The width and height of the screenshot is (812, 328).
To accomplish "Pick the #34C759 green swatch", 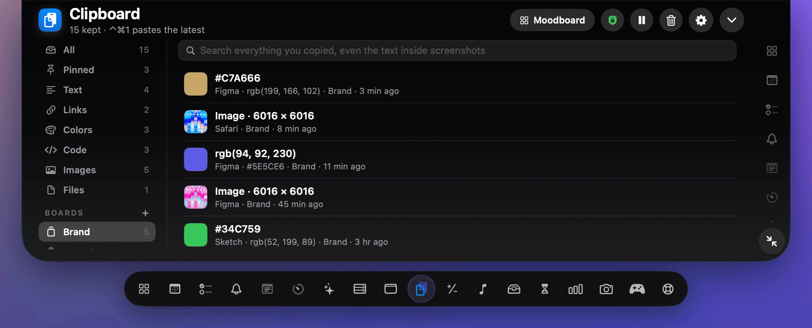I will coord(196,235).
